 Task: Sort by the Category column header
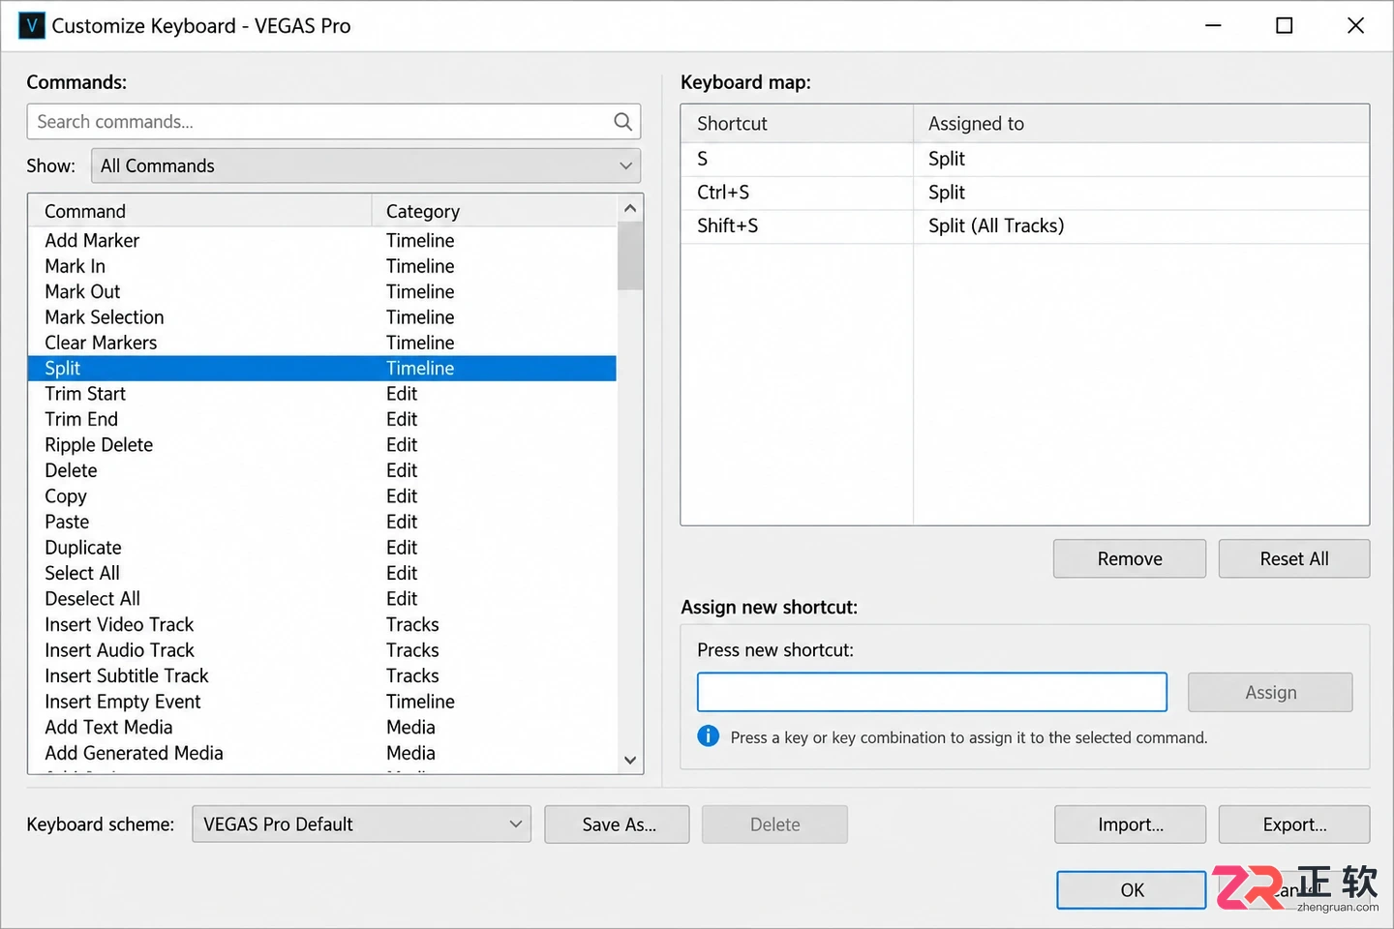pyautogui.click(x=495, y=211)
